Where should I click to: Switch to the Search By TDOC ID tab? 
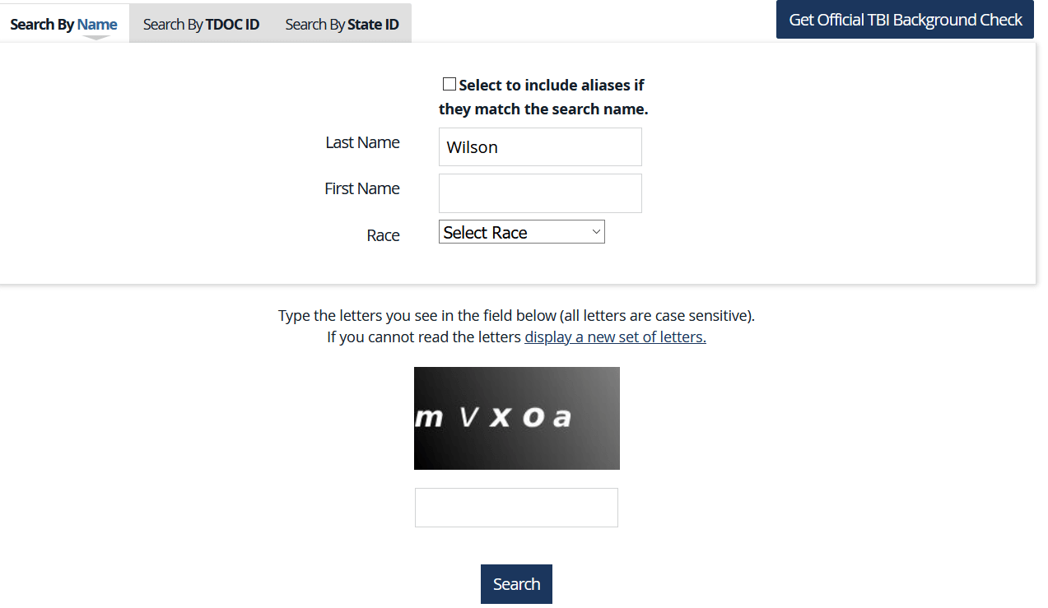coord(201,24)
